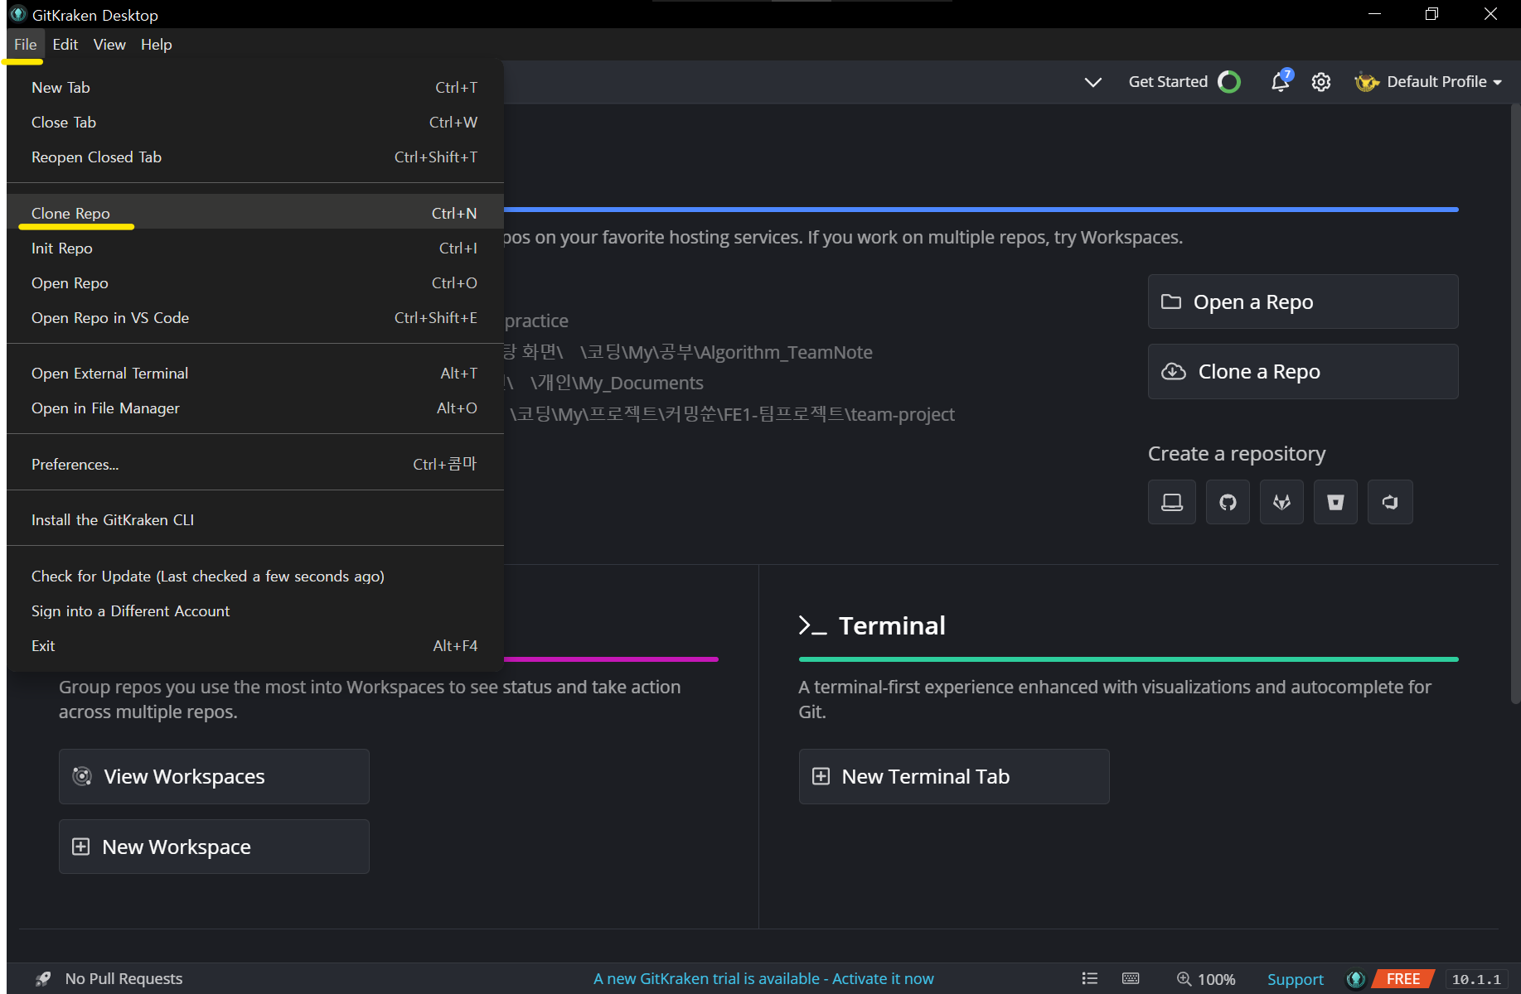1521x994 pixels.
Task: Click the No Pull Requests status text
Action: pyautogui.click(x=124, y=979)
